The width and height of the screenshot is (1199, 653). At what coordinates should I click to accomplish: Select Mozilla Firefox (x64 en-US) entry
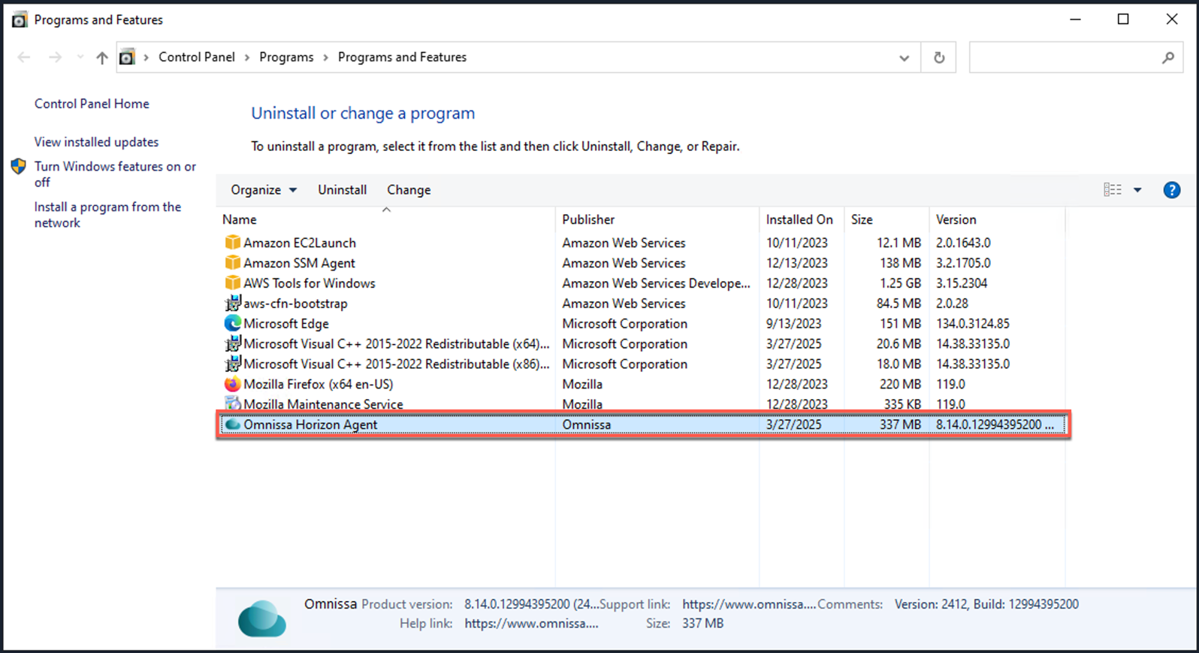click(x=318, y=384)
